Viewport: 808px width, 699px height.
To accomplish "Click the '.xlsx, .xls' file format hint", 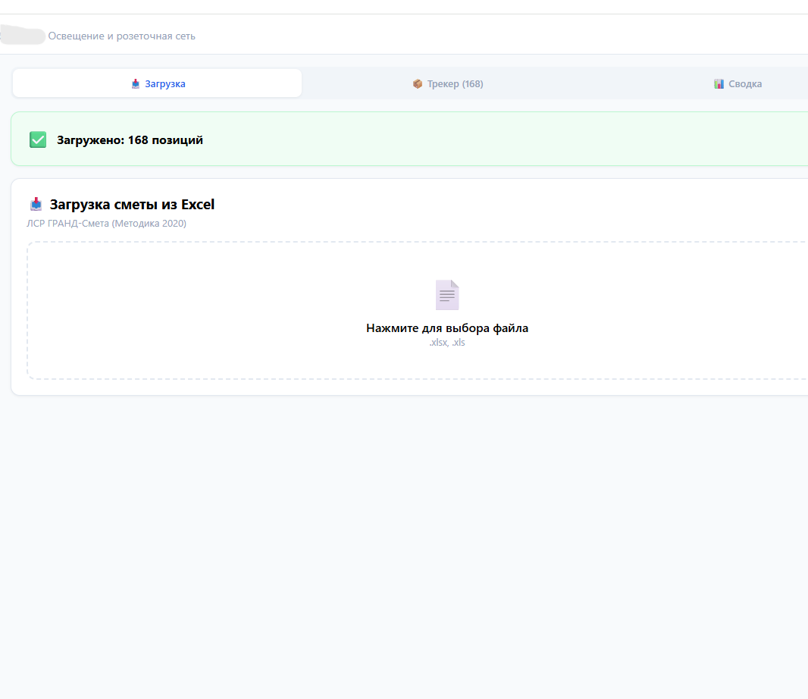I will pyautogui.click(x=447, y=342).
